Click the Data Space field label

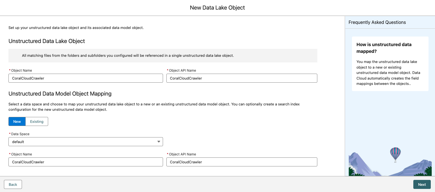click(x=20, y=134)
